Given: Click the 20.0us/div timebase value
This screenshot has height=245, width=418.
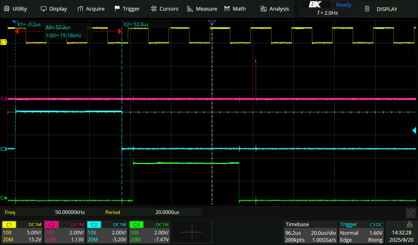Looking at the screenshot, I should point(323,233).
